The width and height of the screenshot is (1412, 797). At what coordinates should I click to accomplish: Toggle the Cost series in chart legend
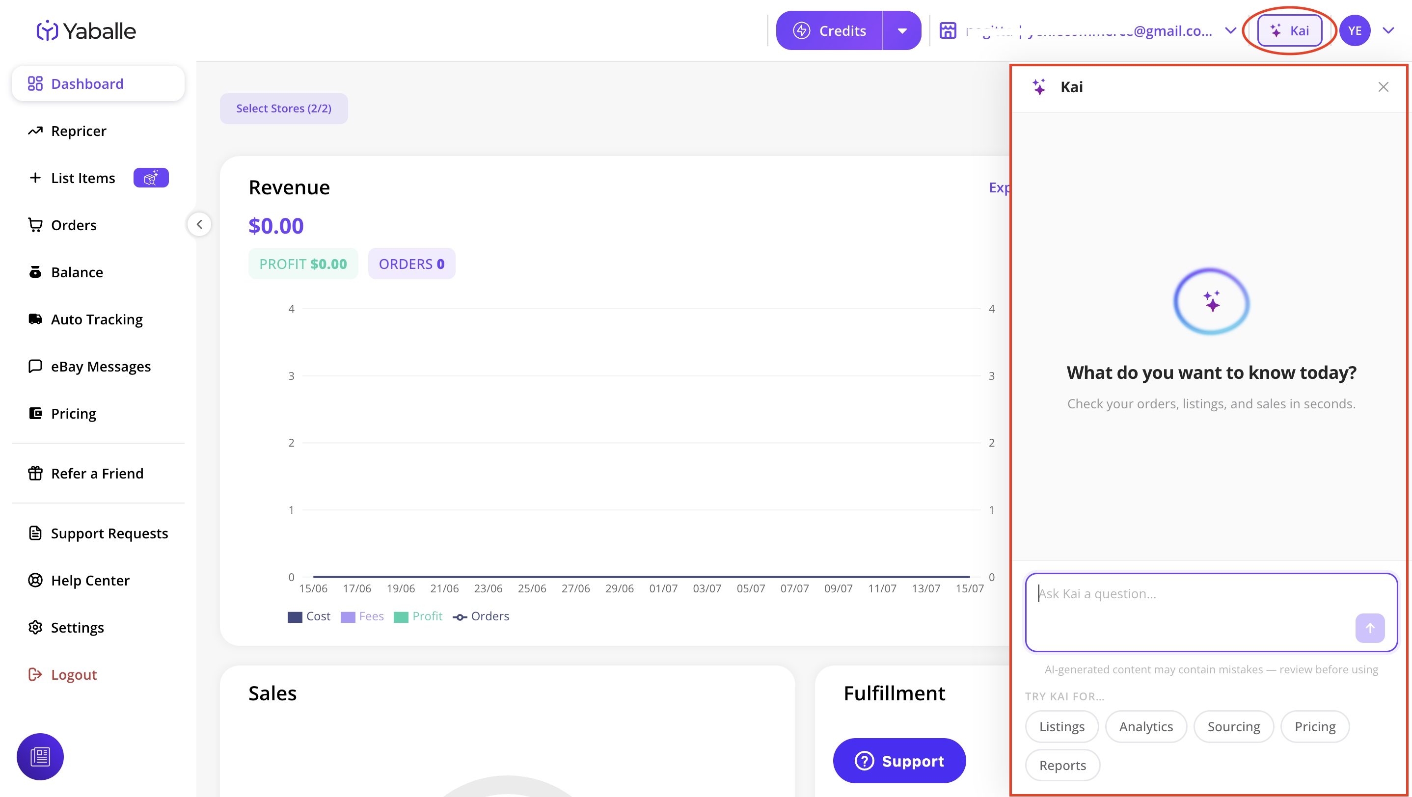tap(309, 616)
